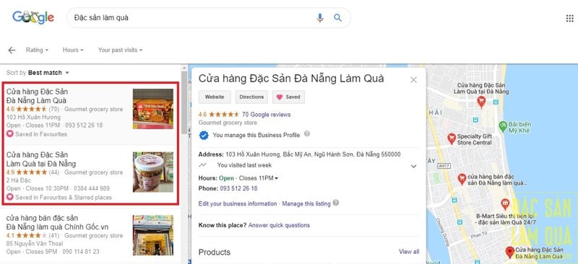Expand the Your past visits filter
This screenshot has height=264, width=578.
(x=120, y=50)
